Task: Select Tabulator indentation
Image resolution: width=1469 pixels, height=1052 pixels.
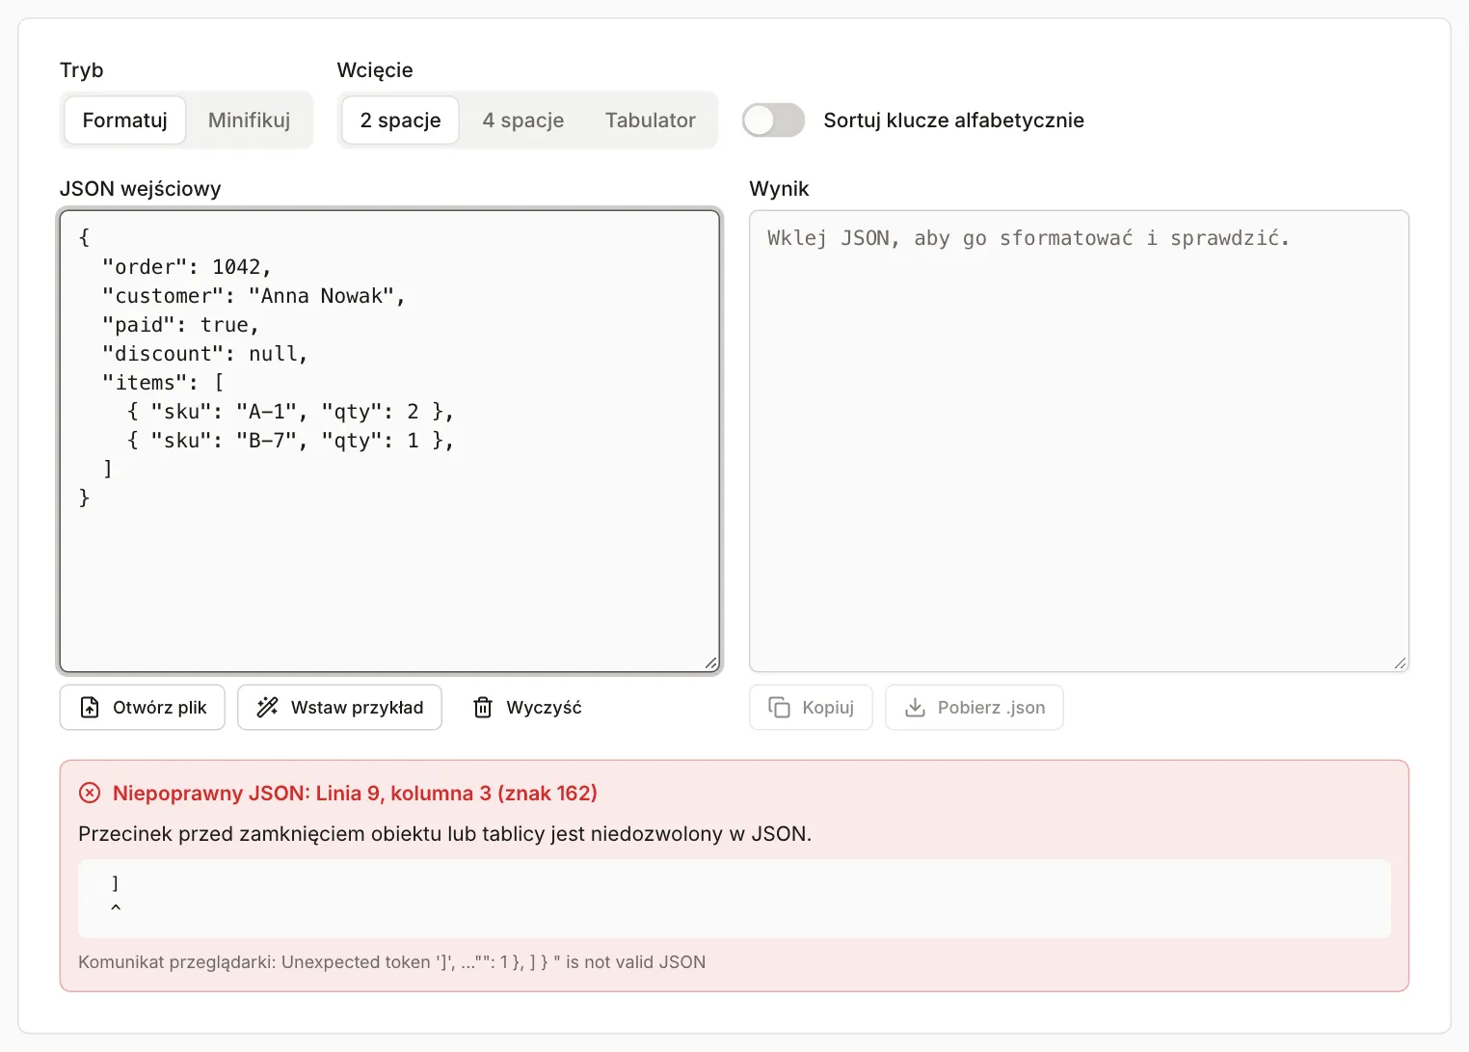Action: [651, 121]
